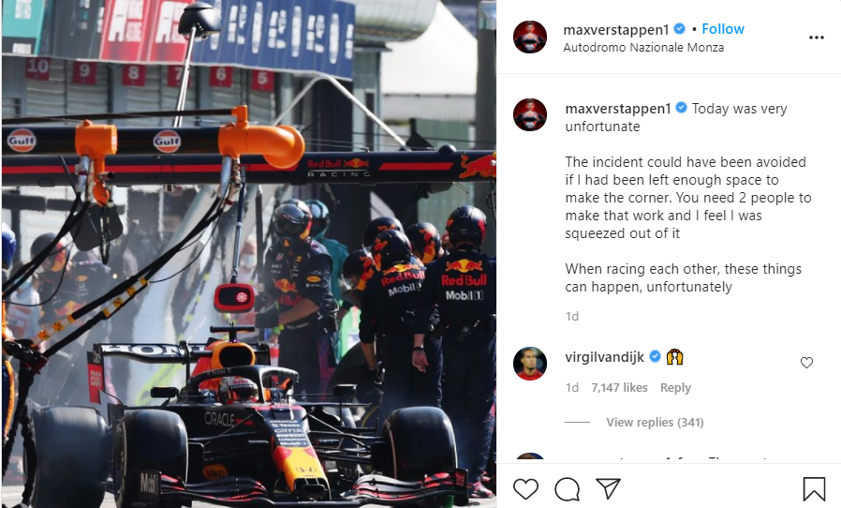Reply to virgilvandijk's comment
This screenshot has width=841, height=508.
click(675, 388)
